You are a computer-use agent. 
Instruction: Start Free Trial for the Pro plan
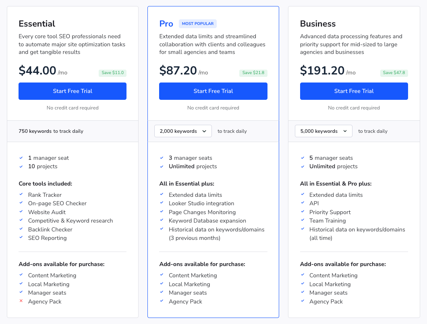click(213, 91)
